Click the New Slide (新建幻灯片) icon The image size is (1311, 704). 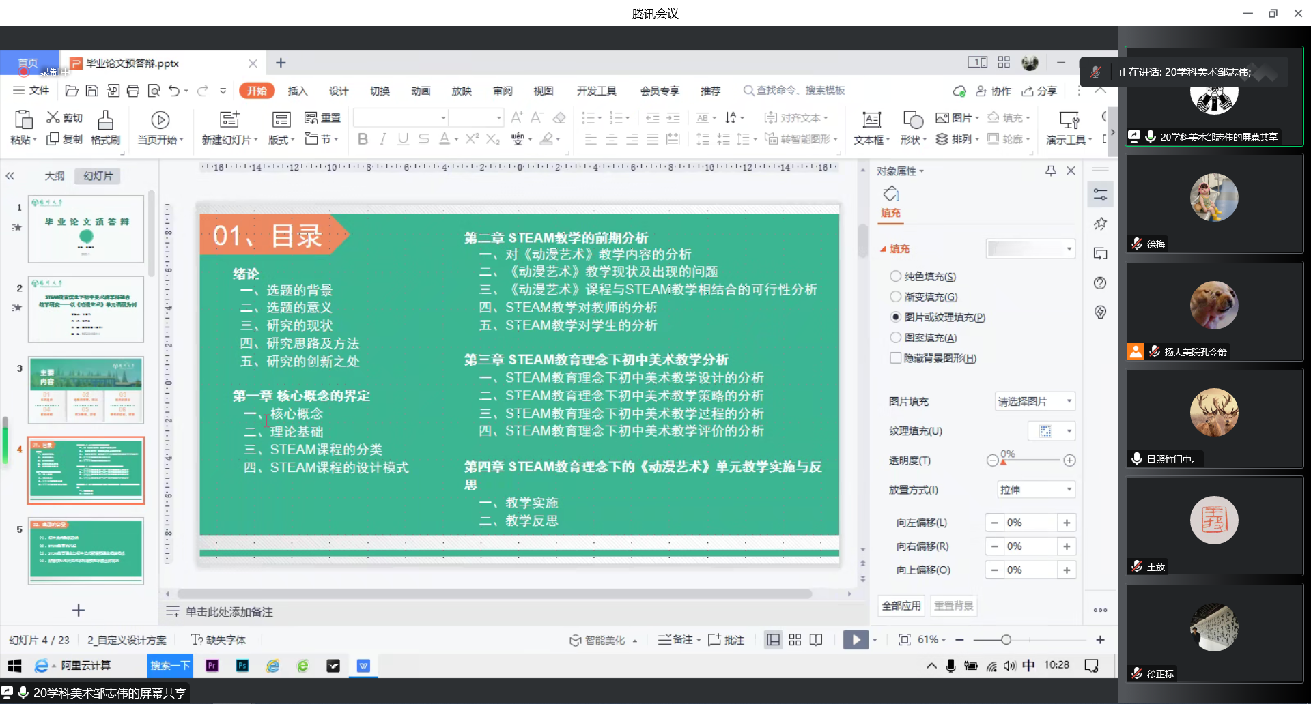click(x=229, y=120)
